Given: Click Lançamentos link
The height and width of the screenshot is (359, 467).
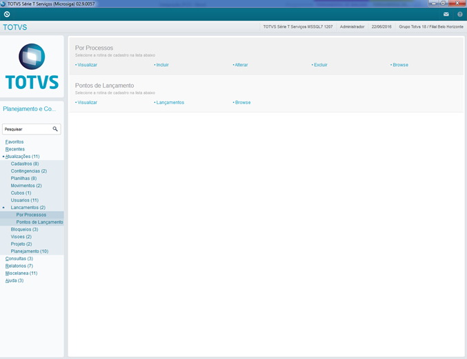Looking at the screenshot, I should pos(170,103).
